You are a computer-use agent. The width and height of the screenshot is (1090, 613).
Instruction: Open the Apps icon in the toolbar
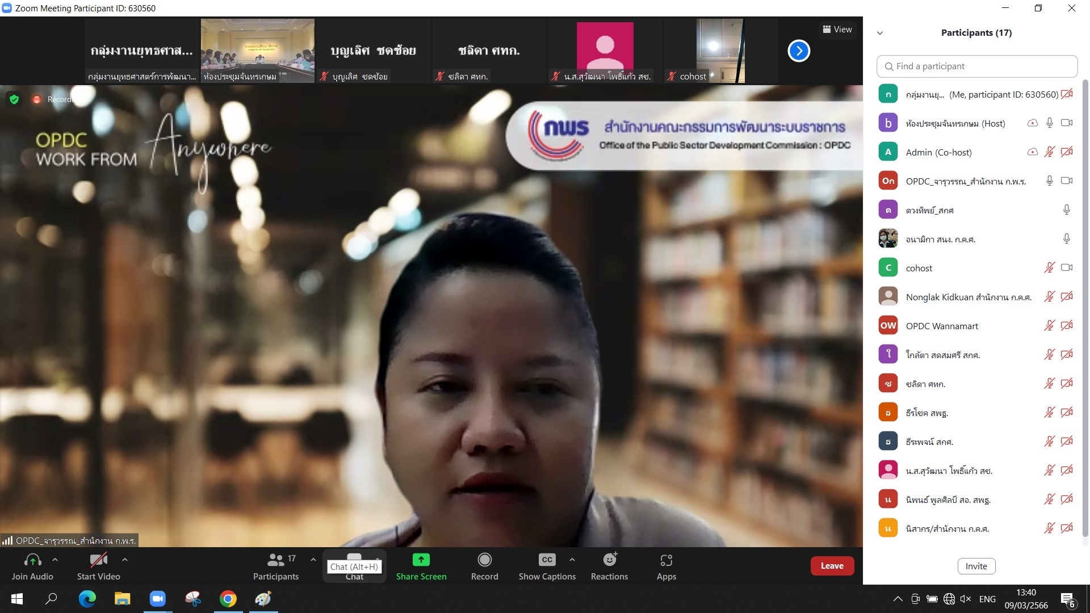click(x=666, y=560)
